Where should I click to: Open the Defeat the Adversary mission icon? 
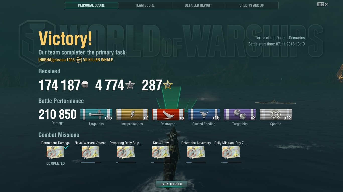point(196,152)
